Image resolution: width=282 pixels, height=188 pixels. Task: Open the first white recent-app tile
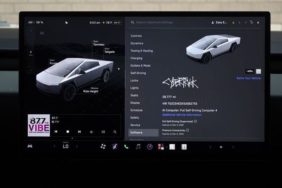[x=172, y=147]
